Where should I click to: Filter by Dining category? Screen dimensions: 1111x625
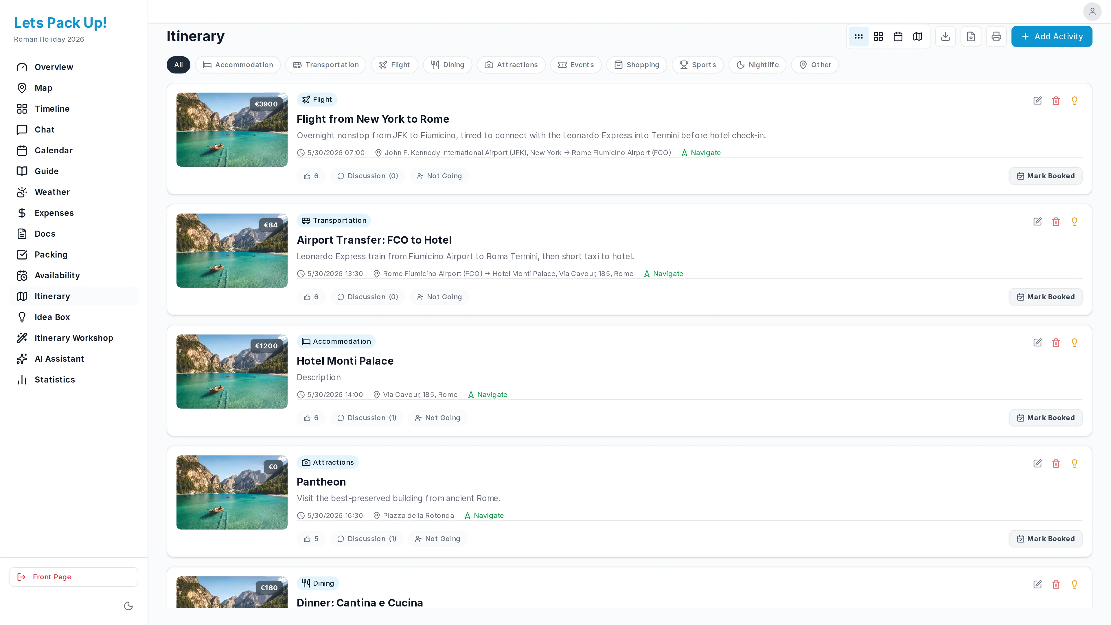click(447, 65)
